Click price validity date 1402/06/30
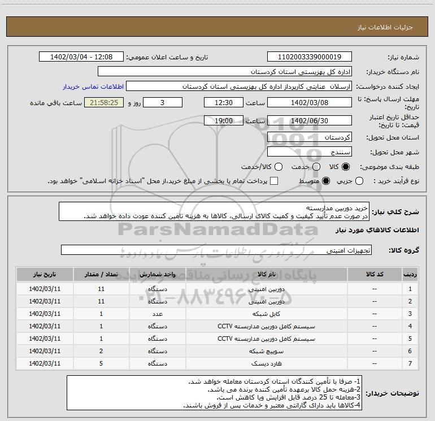 (x=310, y=121)
